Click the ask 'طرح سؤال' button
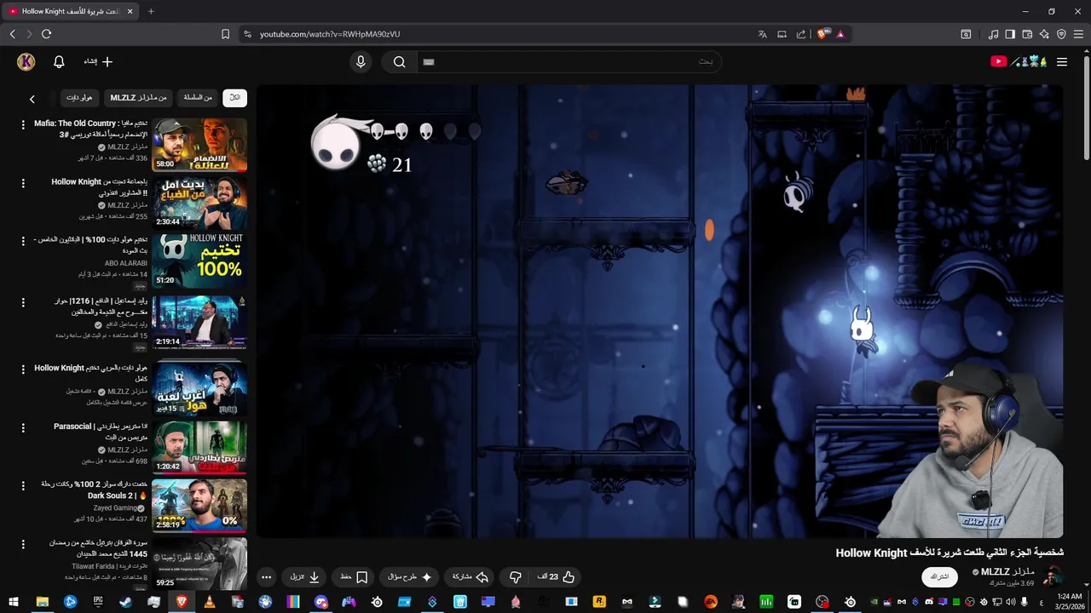This screenshot has height=613, width=1091. [x=409, y=577]
